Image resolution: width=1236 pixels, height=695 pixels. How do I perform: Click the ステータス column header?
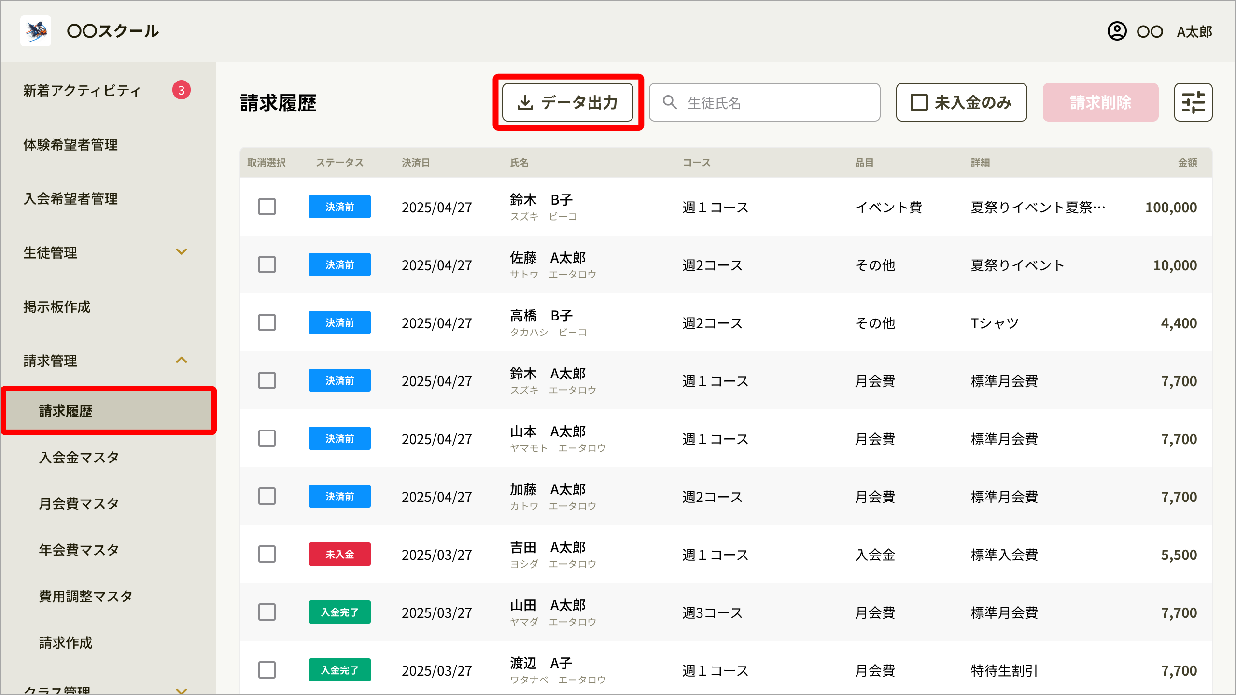point(340,163)
